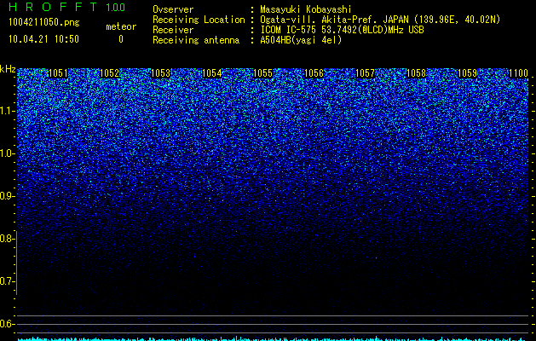Click the Receiving antenna label
The width and height of the screenshot is (536, 341).
196,40
